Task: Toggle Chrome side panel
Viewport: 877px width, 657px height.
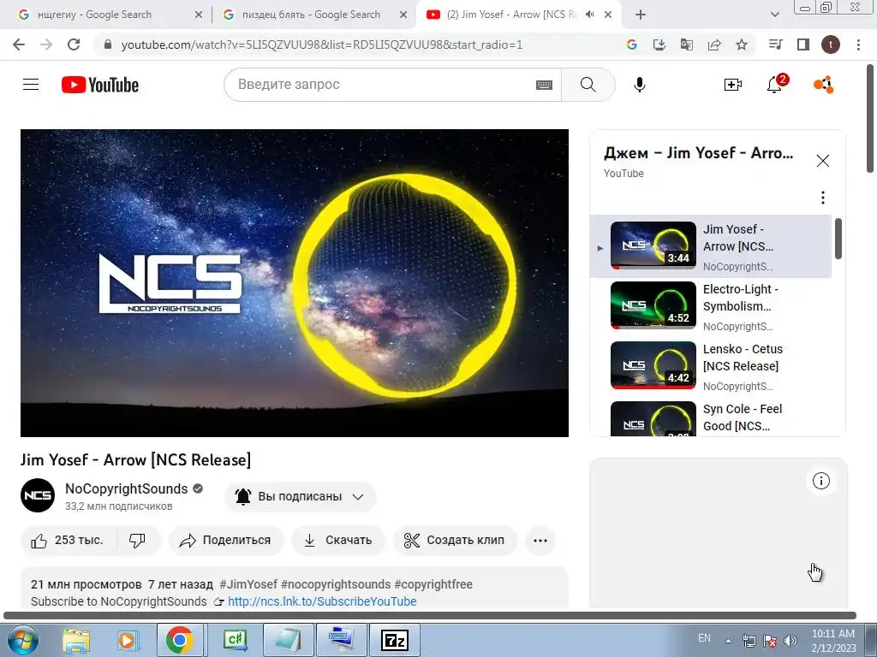Action: (803, 44)
